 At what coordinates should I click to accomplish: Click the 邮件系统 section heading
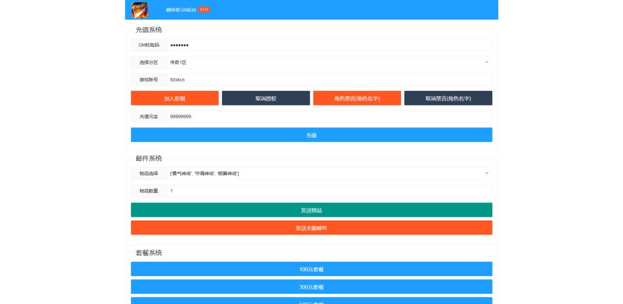point(148,158)
